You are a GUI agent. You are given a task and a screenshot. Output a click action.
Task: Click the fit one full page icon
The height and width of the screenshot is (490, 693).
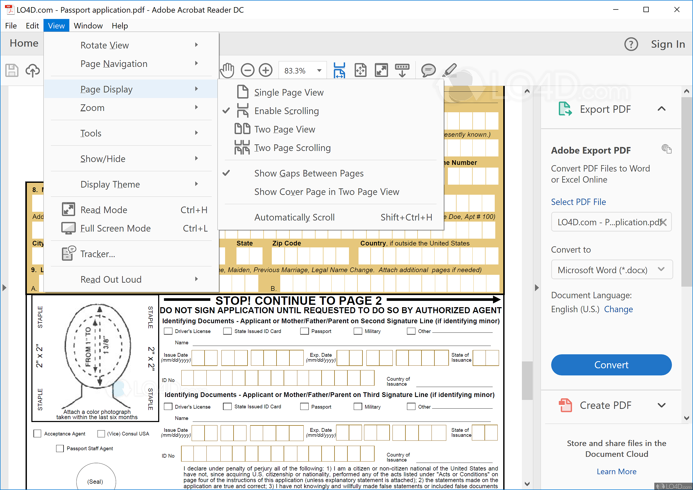tap(360, 70)
